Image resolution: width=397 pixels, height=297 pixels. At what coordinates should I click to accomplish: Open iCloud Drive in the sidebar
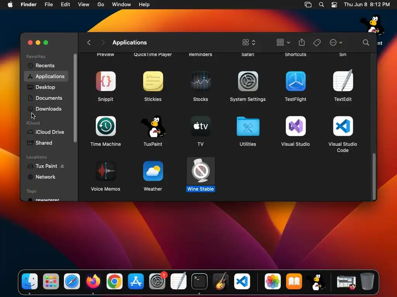pyautogui.click(x=46, y=132)
